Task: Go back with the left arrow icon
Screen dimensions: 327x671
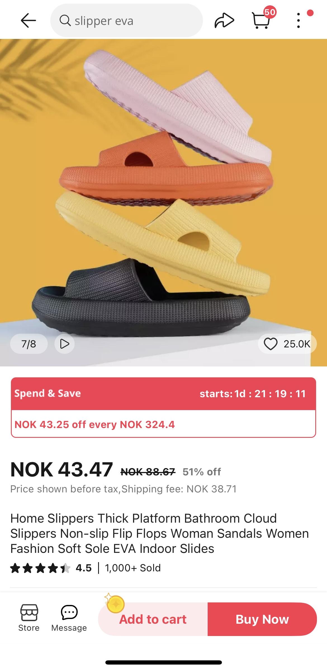Action: (28, 21)
